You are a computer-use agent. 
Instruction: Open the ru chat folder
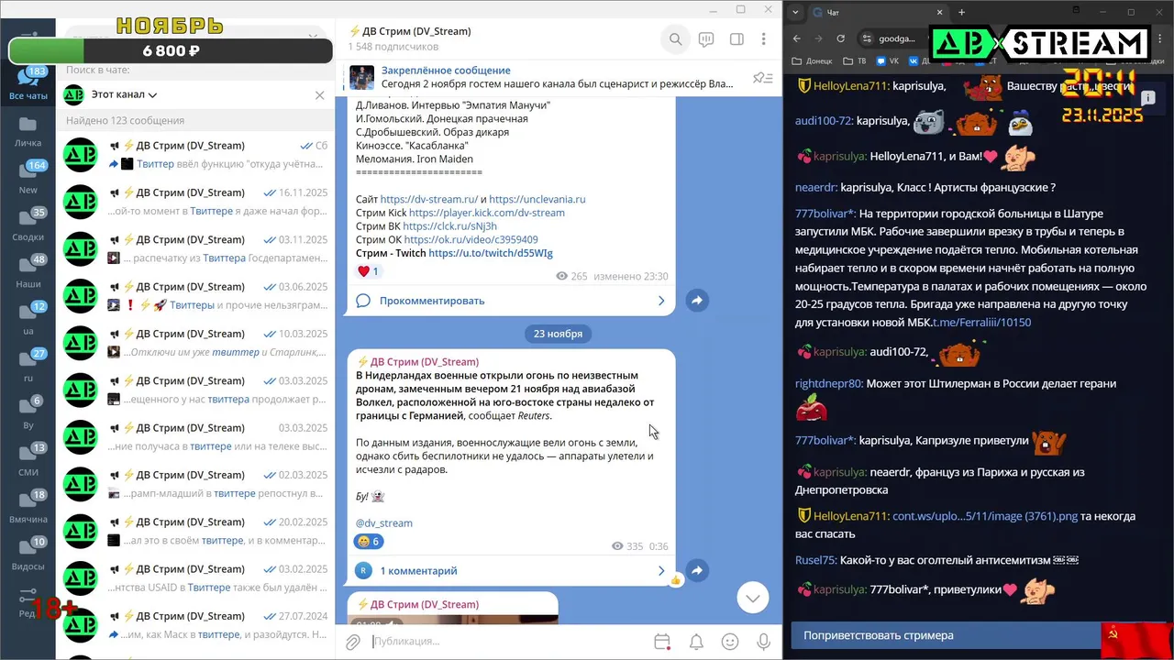coord(28,366)
